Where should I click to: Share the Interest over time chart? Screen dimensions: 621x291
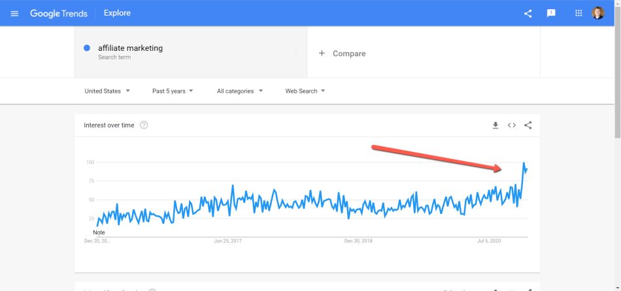click(528, 125)
